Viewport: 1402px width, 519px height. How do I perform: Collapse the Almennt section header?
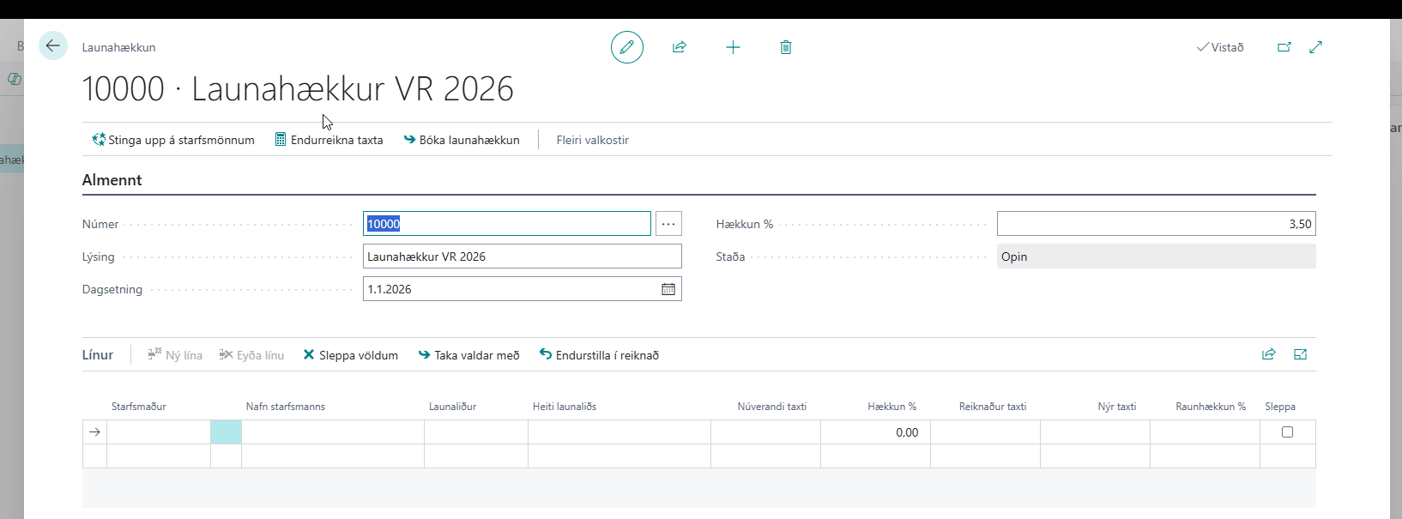point(112,180)
